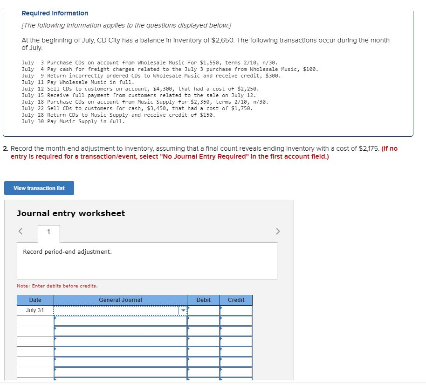Click the 'July 30 Pay Music Supply in full' line
The height and width of the screenshot is (385, 426).
pos(73,122)
